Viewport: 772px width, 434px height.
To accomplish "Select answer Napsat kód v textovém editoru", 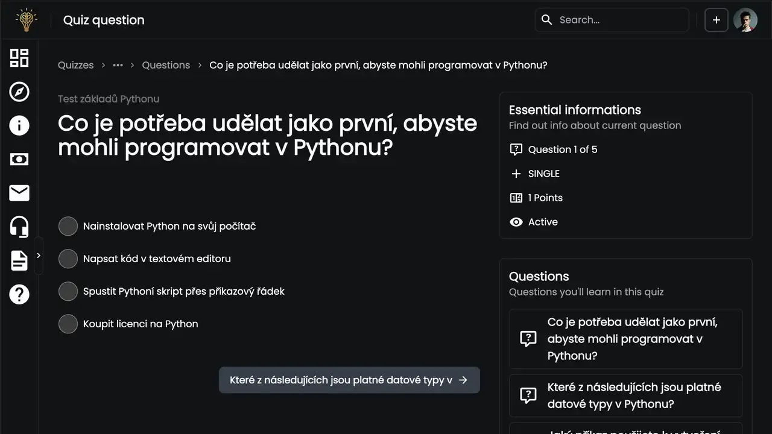I will click(x=68, y=259).
